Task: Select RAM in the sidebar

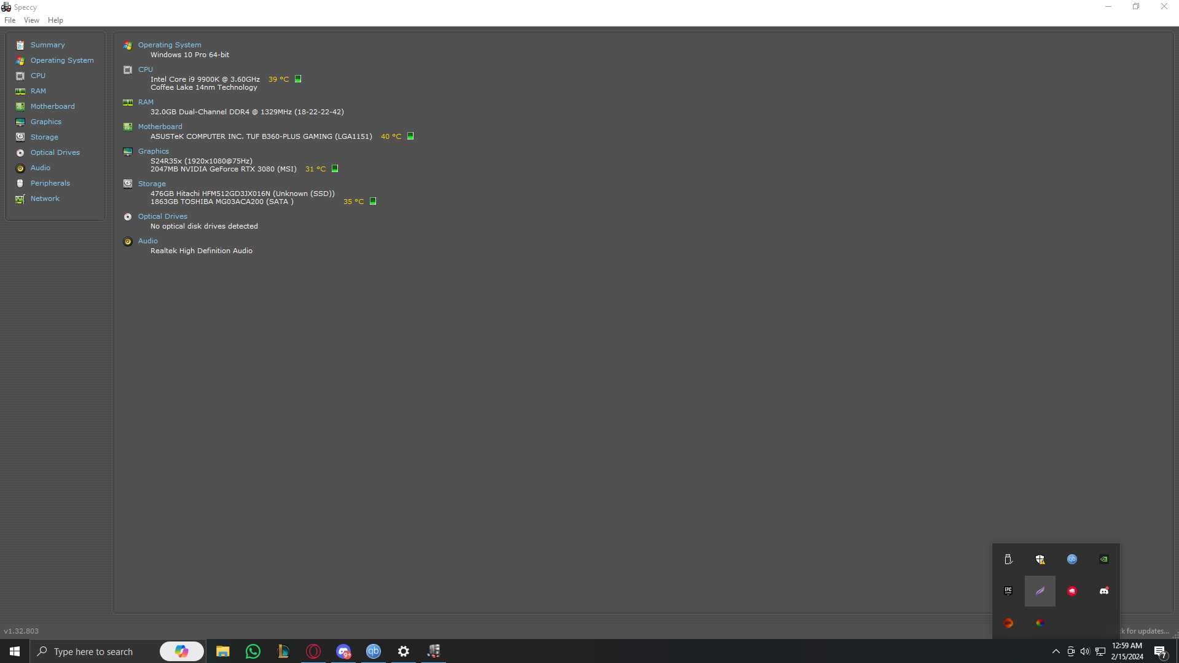Action: 38,91
